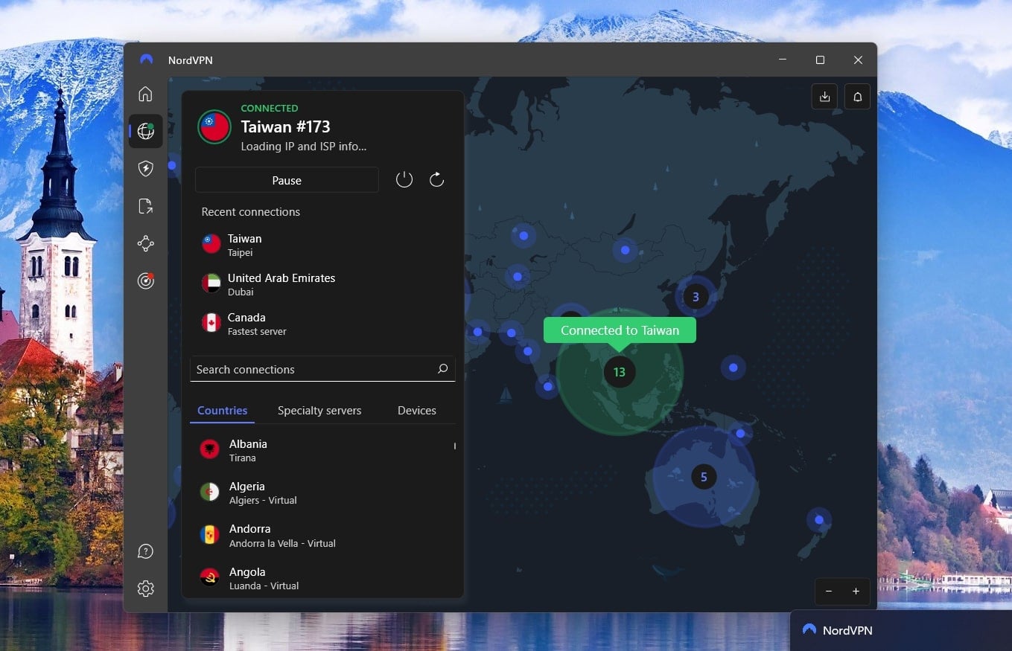Reconnect using the refresh icon
This screenshot has height=651, width=1012.
(437, 179)
